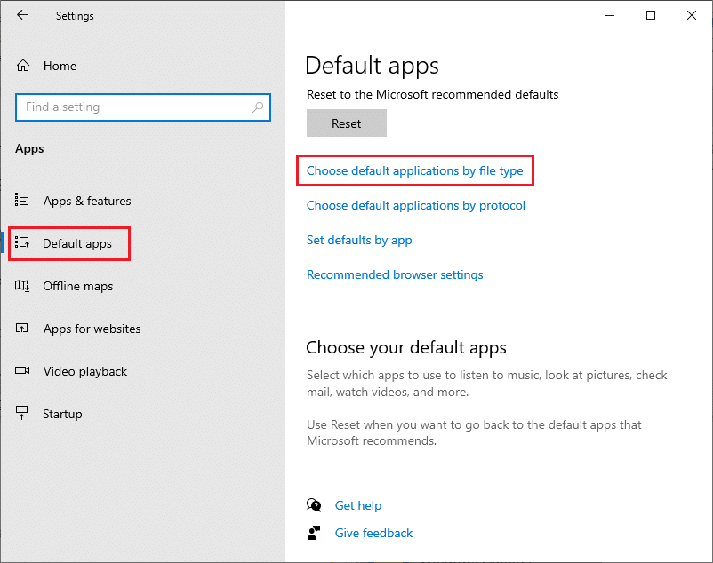
Task: Go to Apps & features page
Action: tap(87, 201)
